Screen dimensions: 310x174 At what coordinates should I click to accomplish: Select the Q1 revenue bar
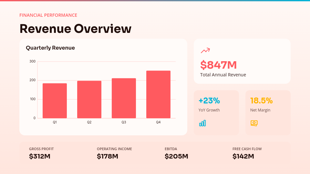coord(55,101)
